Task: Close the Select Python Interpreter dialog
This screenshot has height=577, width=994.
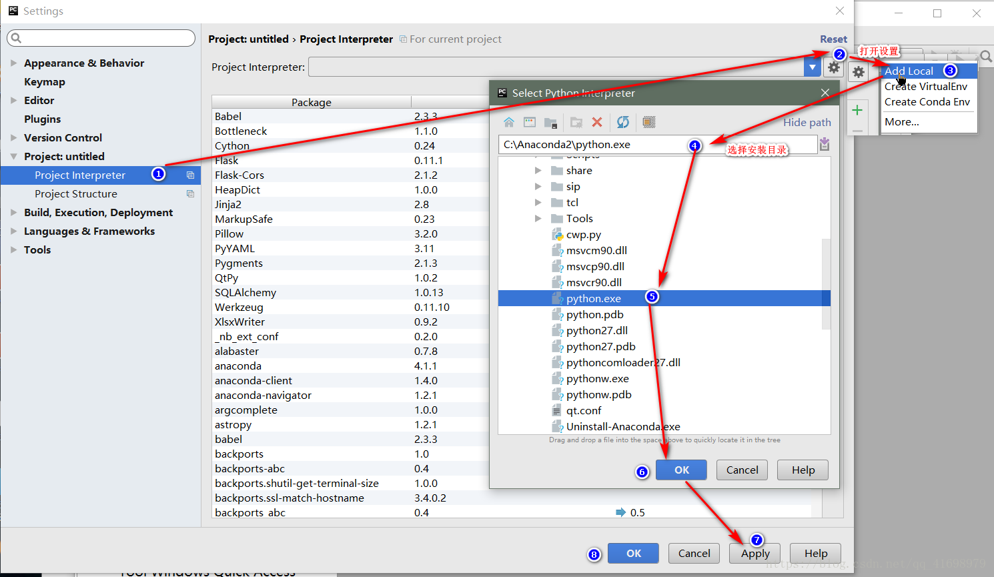Action: coord(825,93)
